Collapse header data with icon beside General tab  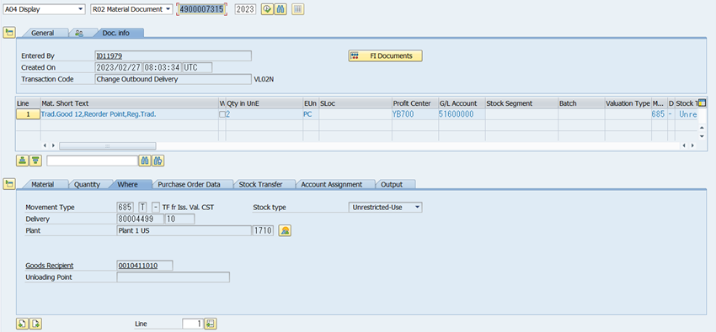point(9,32)
